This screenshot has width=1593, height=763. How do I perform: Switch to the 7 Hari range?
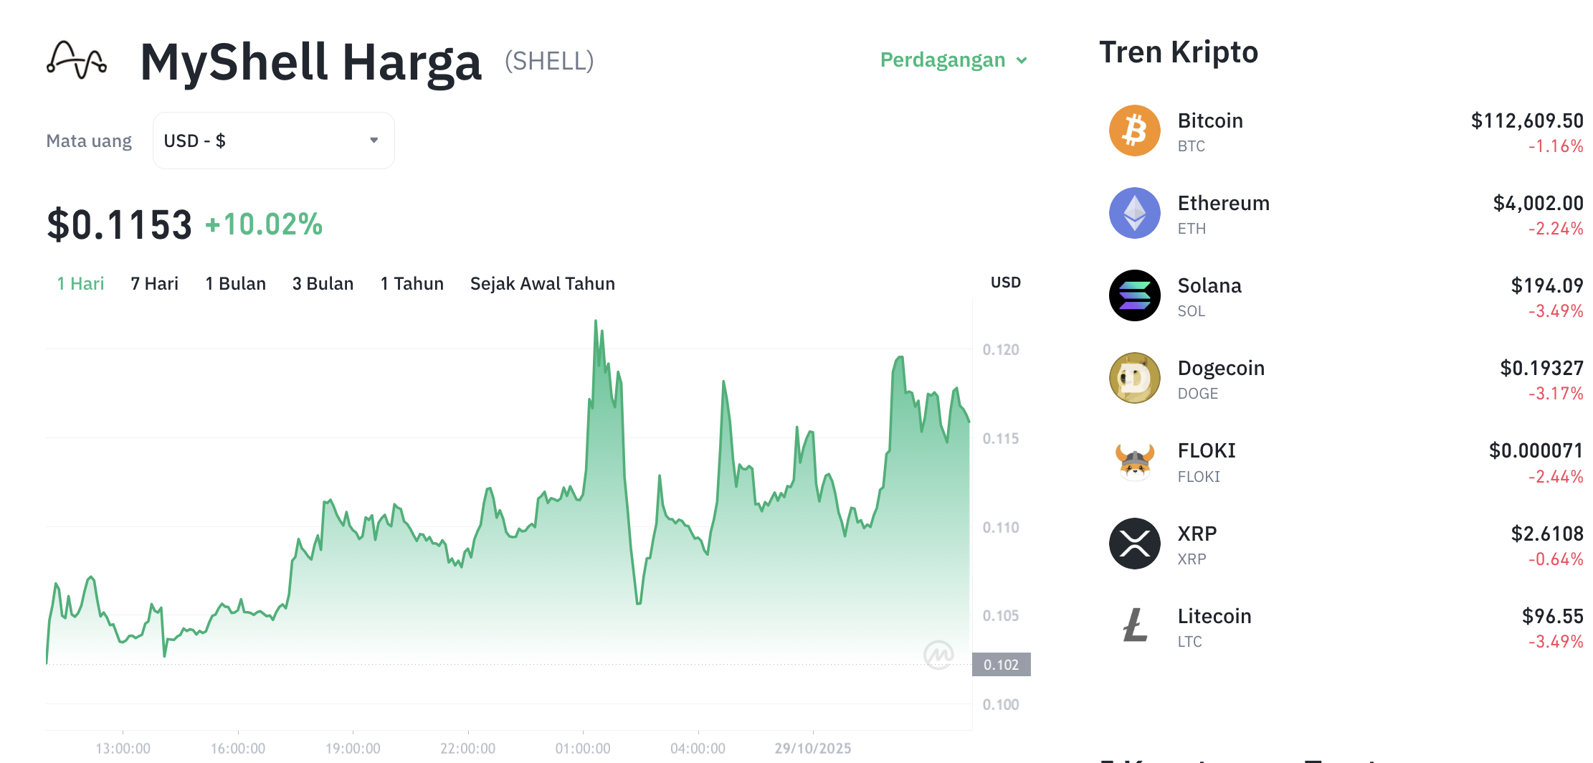154,284
